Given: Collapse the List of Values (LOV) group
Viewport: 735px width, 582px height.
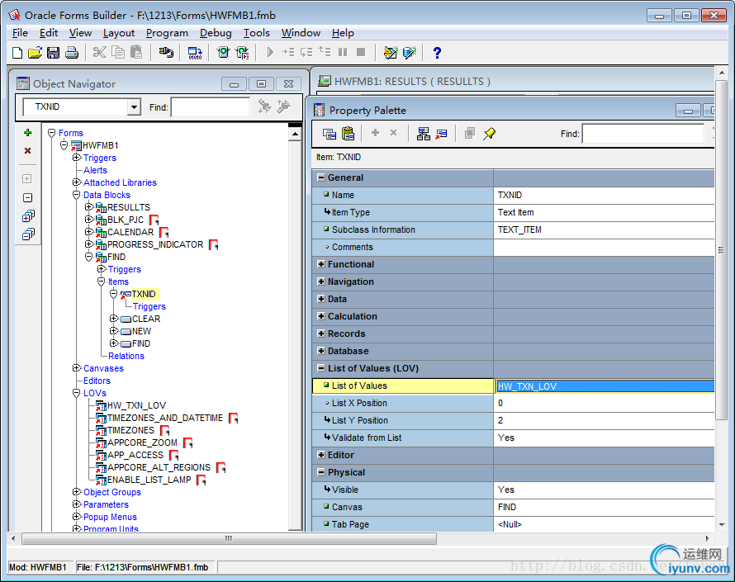Looking at the screenshot, I should tap(320, 368).
